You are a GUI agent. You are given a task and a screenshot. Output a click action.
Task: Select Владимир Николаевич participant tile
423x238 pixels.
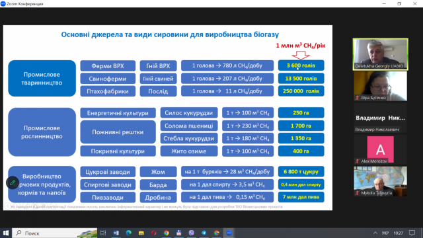coord(381,118)
